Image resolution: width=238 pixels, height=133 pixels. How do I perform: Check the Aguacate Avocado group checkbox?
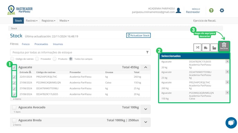click(14, 107)
